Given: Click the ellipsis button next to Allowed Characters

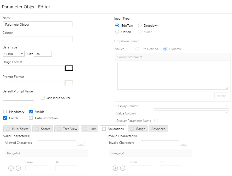Looking at the screenshot, I should click(x=81, y=143).
